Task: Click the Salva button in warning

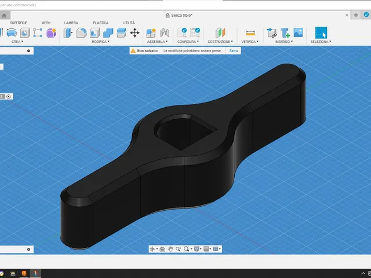Action: 234,51
